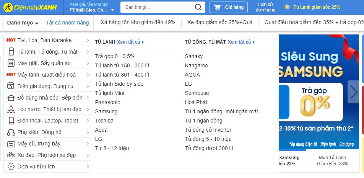Screen dimensions: 364x178
Task: Select Mua Tủ Lạnh Giảm Đến 28% tab
Action: coord(332,160)
